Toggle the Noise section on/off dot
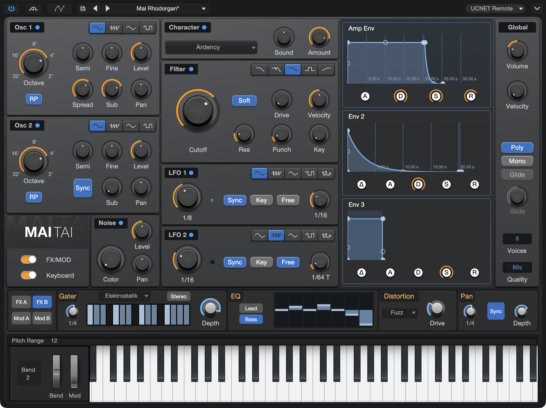The height and width of the screenshot is (408, 546). [x=121, y=223]
